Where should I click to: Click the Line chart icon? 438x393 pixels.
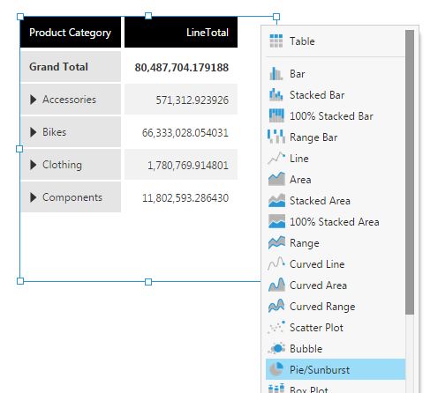coord(276,159)
